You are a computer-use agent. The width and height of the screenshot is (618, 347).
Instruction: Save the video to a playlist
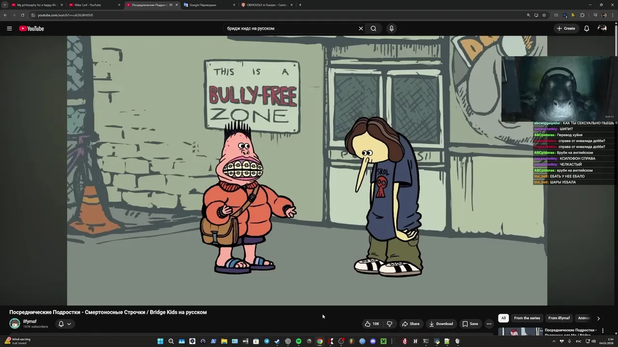click(470, 324)
